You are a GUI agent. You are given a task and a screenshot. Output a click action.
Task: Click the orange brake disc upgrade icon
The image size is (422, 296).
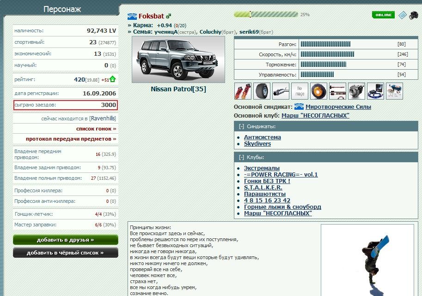point(318,91)
